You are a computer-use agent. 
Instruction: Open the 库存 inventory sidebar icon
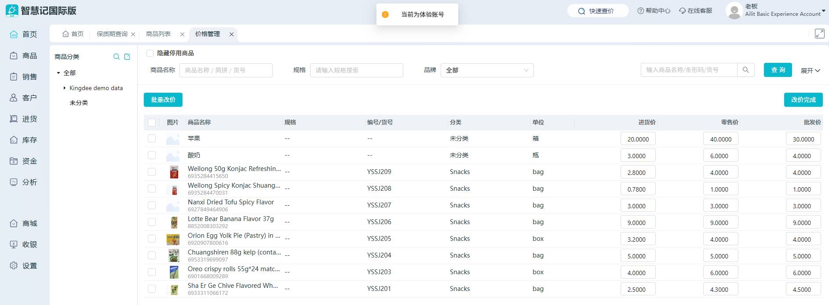click(14, 140)
